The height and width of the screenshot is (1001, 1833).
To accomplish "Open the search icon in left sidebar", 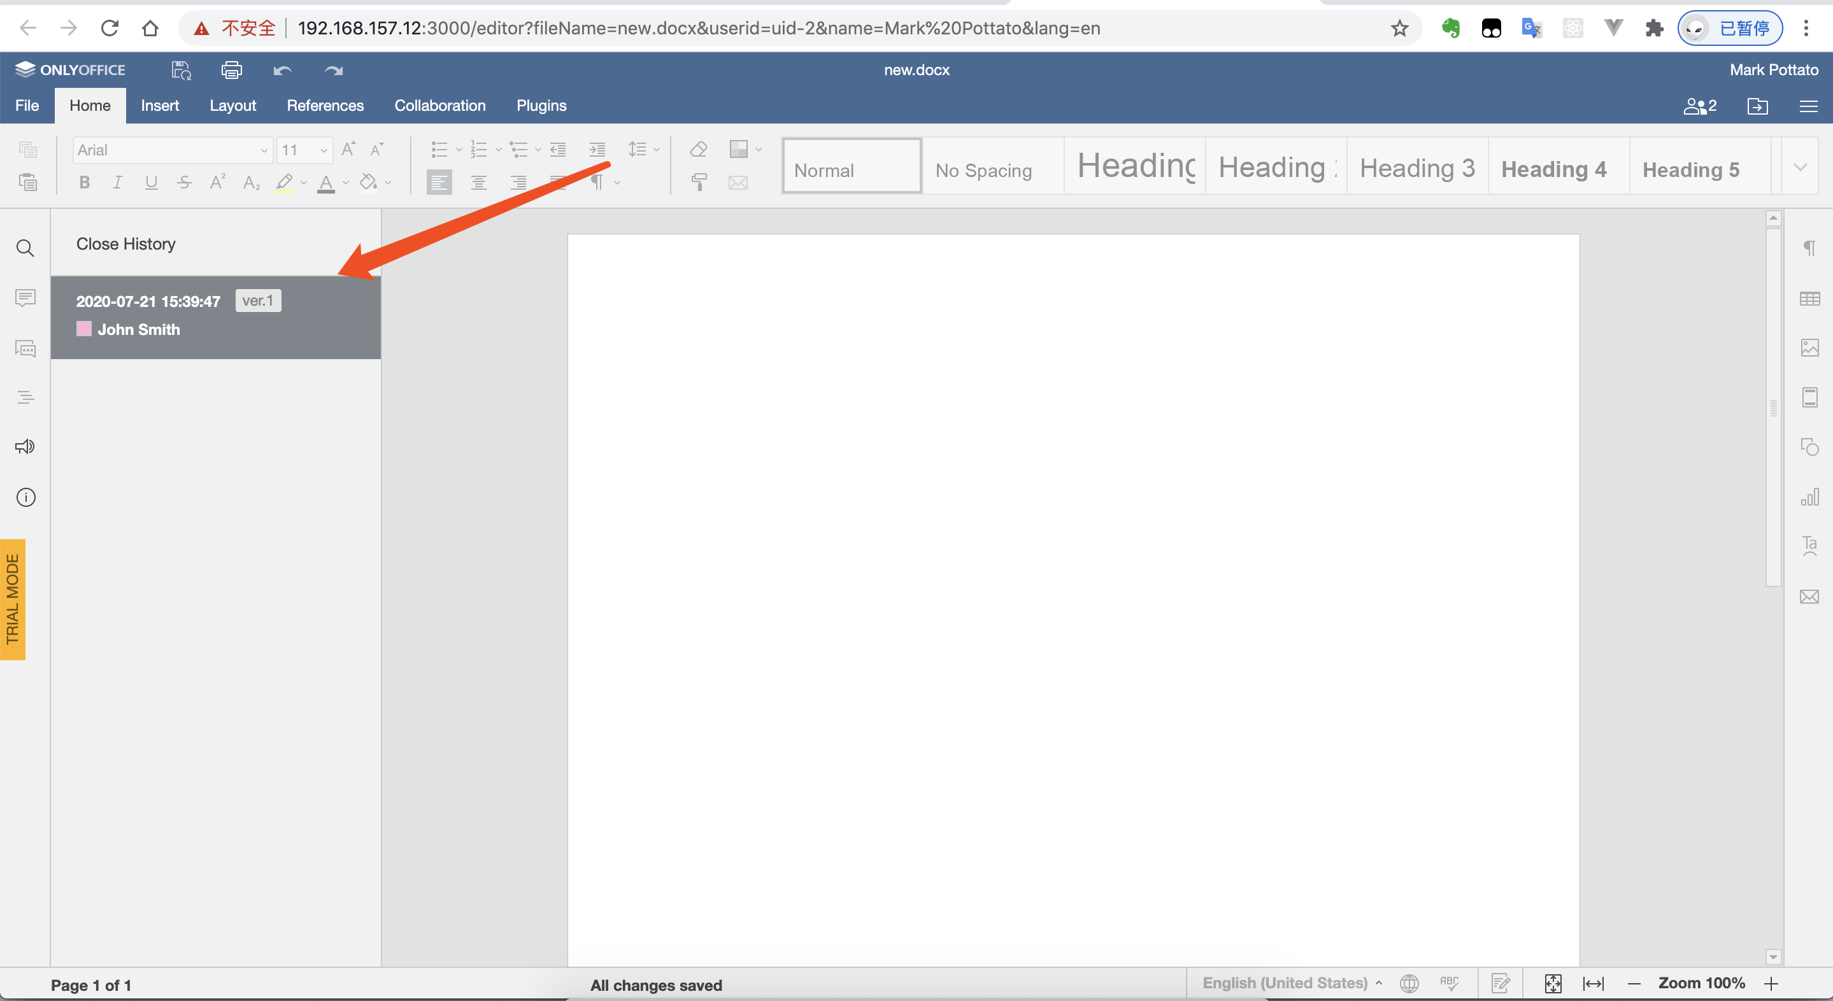I will [x=25, y=248].
